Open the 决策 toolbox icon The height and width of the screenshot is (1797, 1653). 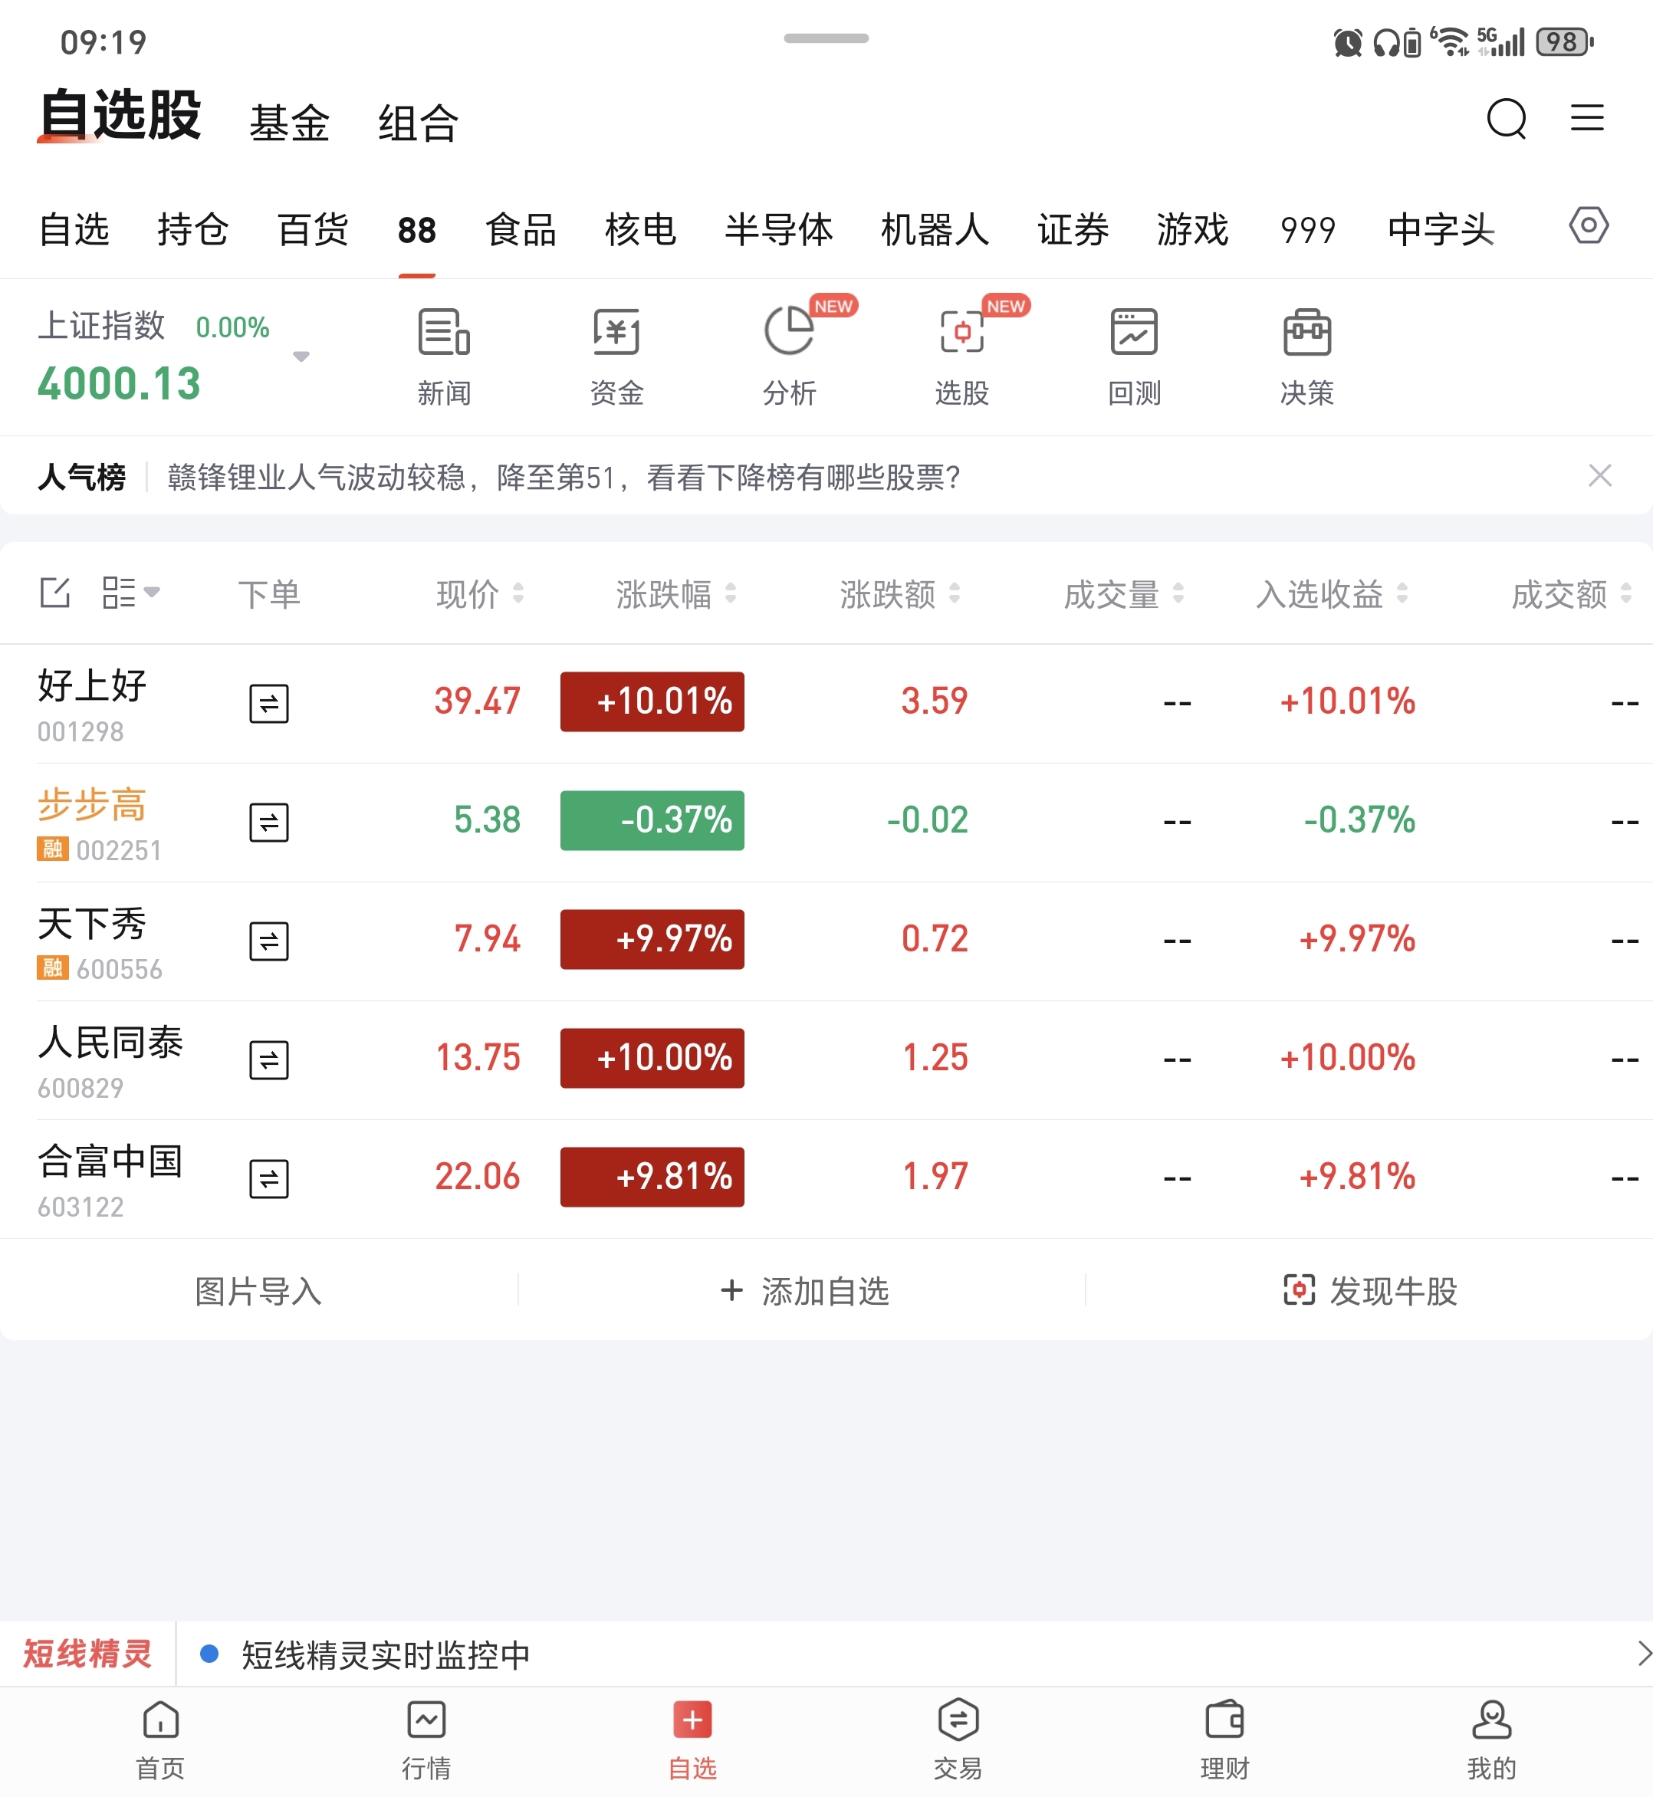(x=1306, y=333)
